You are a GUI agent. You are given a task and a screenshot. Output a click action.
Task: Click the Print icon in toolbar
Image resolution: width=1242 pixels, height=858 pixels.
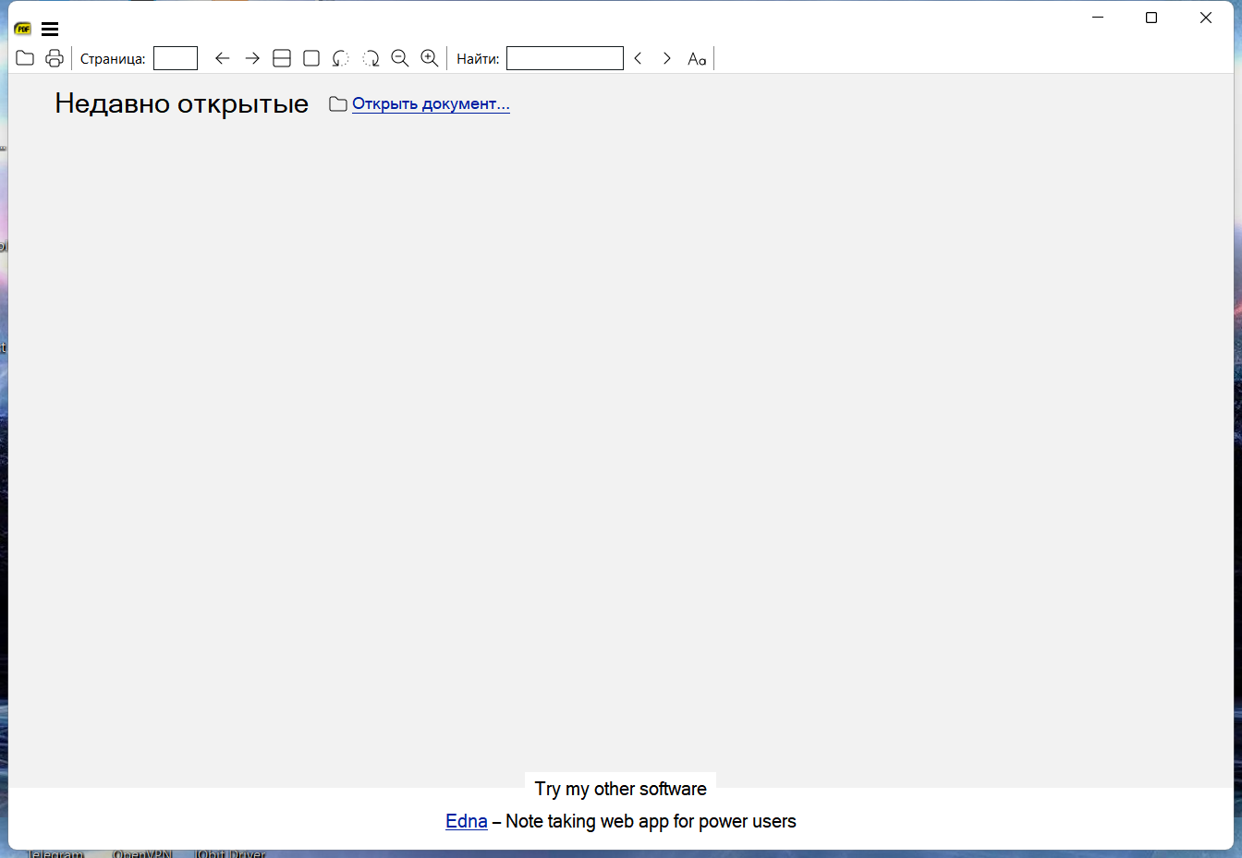(x=55, y=58)
